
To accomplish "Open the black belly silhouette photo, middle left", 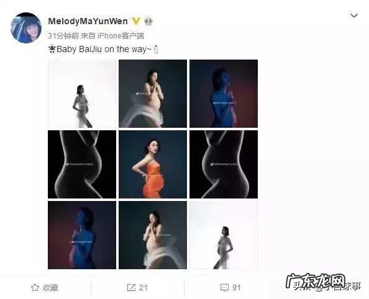I will click(x=82, y=164).
